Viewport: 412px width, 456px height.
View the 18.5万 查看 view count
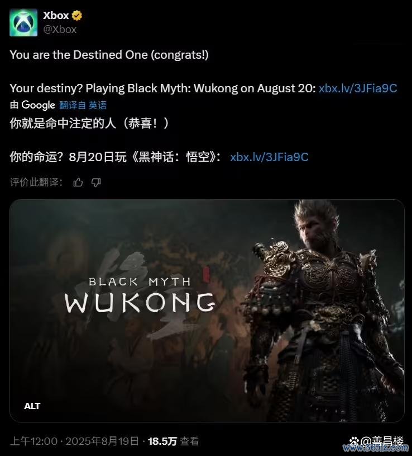tap(173, 441)
